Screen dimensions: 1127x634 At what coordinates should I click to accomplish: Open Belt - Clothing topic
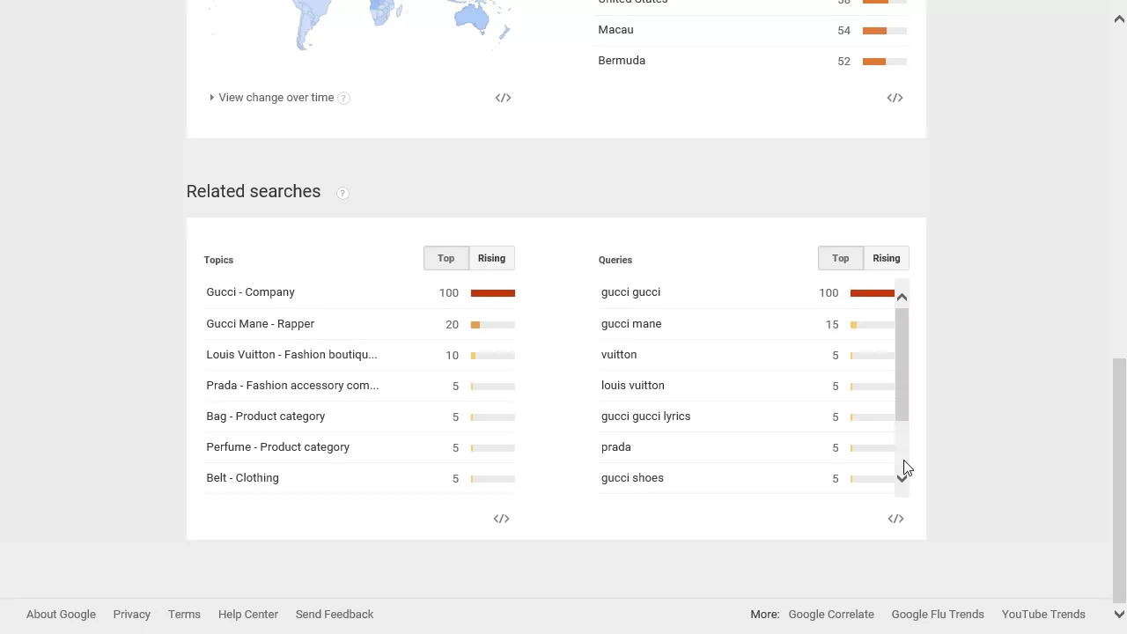pos(242,478)
